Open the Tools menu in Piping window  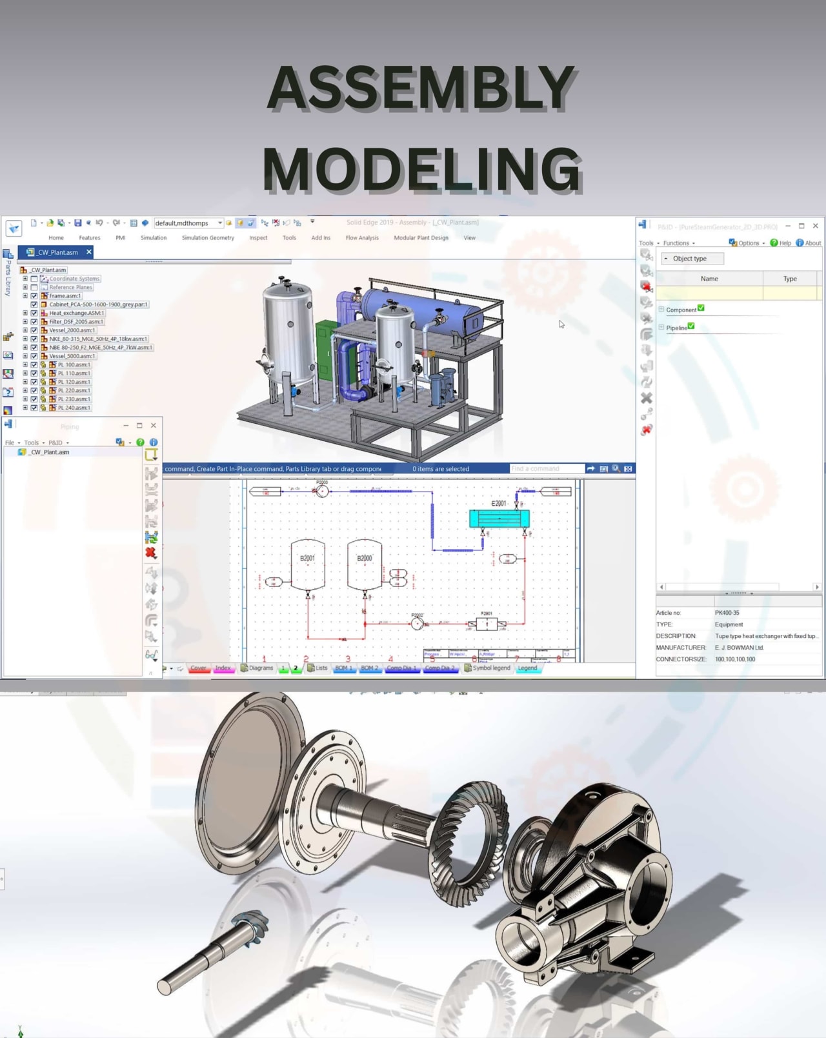point(34,443)
